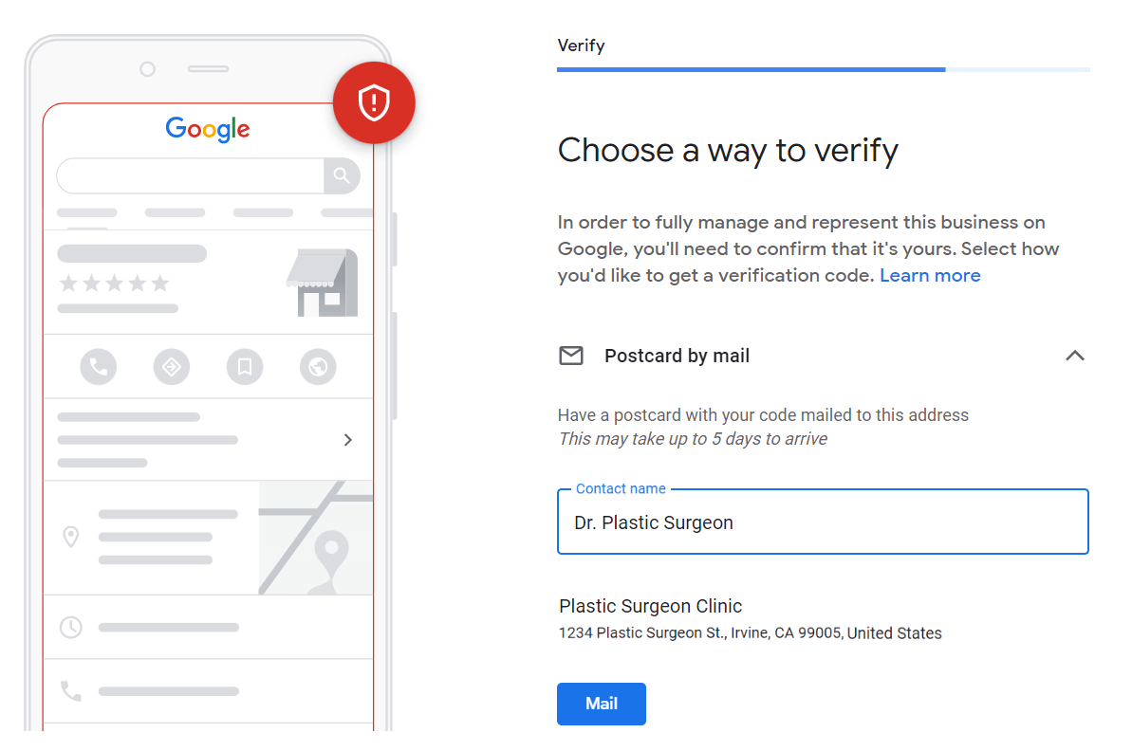The image size is (1132, 751).
Task: Click the blue verification progress bar
Action: (x=751, y=69)
